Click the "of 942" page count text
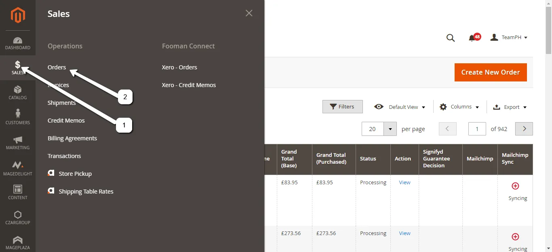552x252 pixels. (x=499, y=129)
